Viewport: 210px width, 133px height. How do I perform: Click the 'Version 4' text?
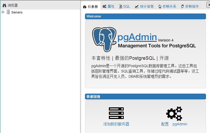[x=166, y=40]
